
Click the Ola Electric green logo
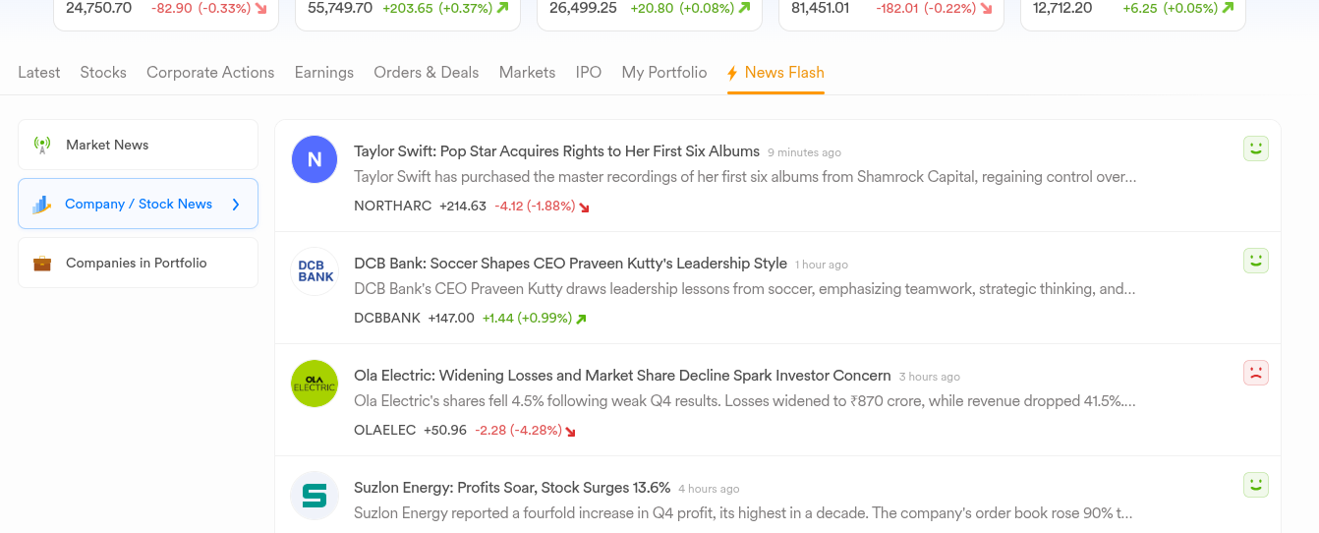click(x=315, y=384)
